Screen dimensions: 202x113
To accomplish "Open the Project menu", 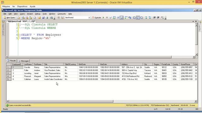I will (x=30, y=14).
